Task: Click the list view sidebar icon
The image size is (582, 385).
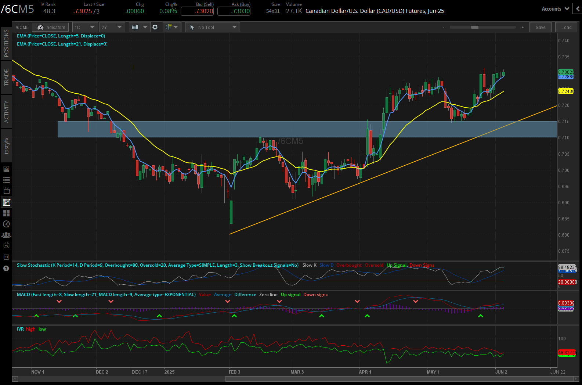Action: [x=6, y=180]
